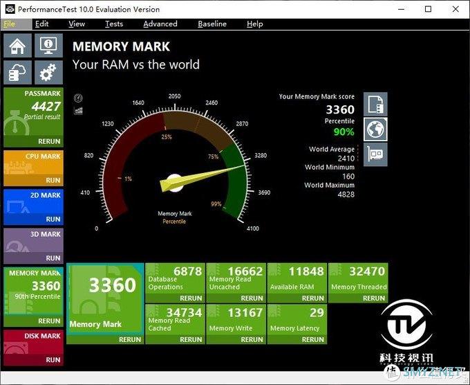Screen dimensions: 470x385
Task: Click the World Average 2410 value
Action: click(x=346, y=159)
